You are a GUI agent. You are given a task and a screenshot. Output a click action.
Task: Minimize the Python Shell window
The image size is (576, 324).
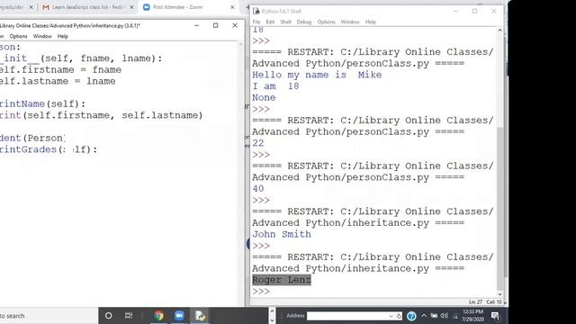click(x=456, y=11)
